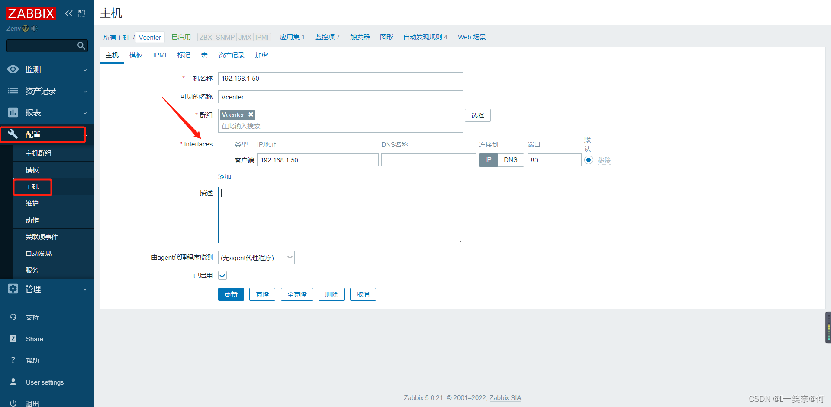
Task: Click the bar chart icon beside 报表
Action: pos(13,112)
